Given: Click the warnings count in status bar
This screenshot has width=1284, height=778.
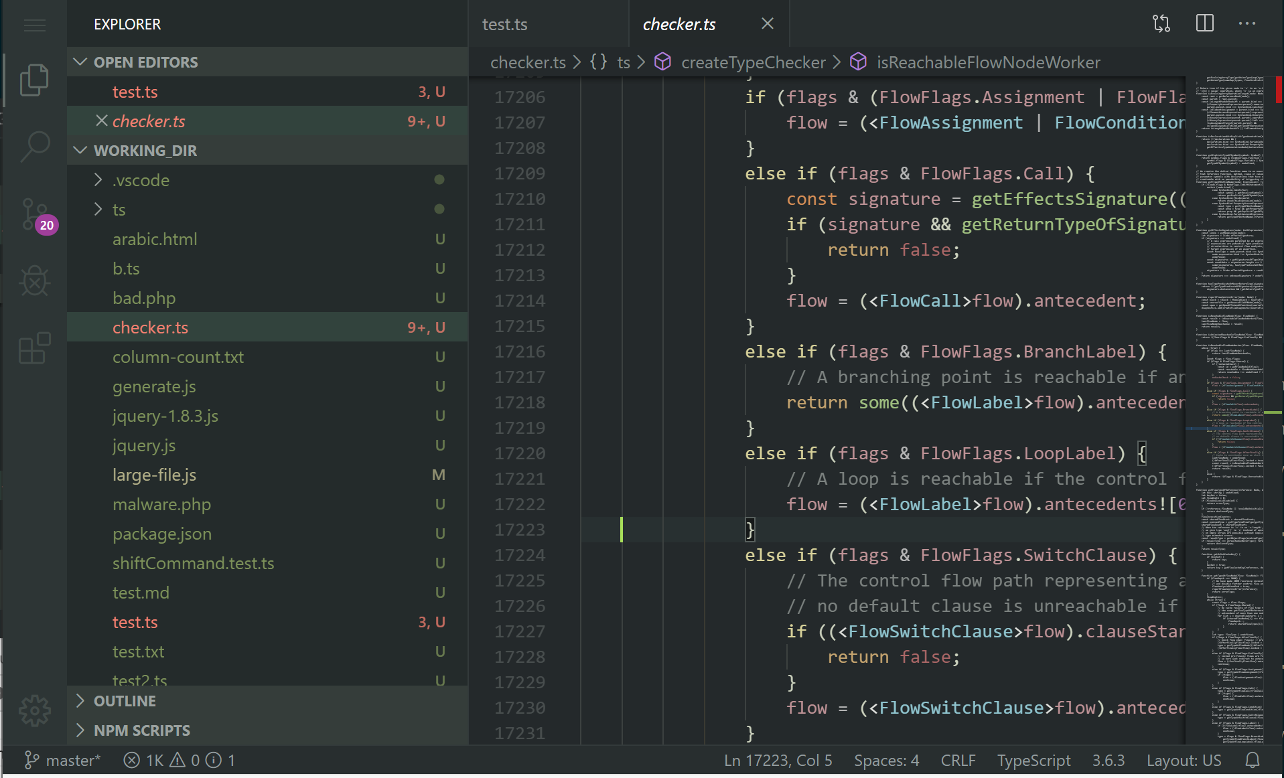Looking at the screenshot, I should (185, 760).
